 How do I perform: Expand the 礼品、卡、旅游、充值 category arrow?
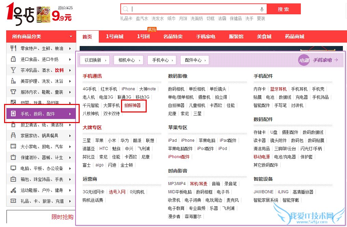point(70,201)
